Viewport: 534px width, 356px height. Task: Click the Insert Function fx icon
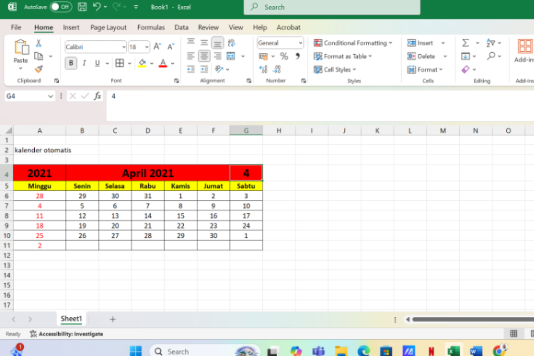(x=97, y=96)
